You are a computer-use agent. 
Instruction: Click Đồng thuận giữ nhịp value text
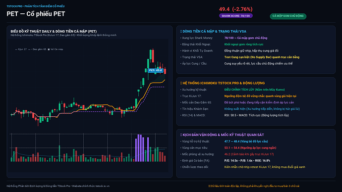(x=251, y=50)
